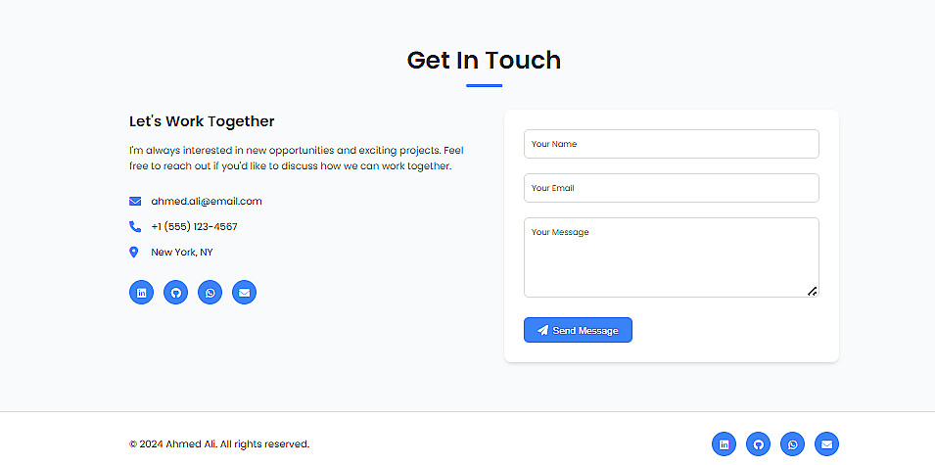The height and width of the screenshot is (465, 935).
Task: Open WhatsApp icon in the footer
Action: click(793, 444)
